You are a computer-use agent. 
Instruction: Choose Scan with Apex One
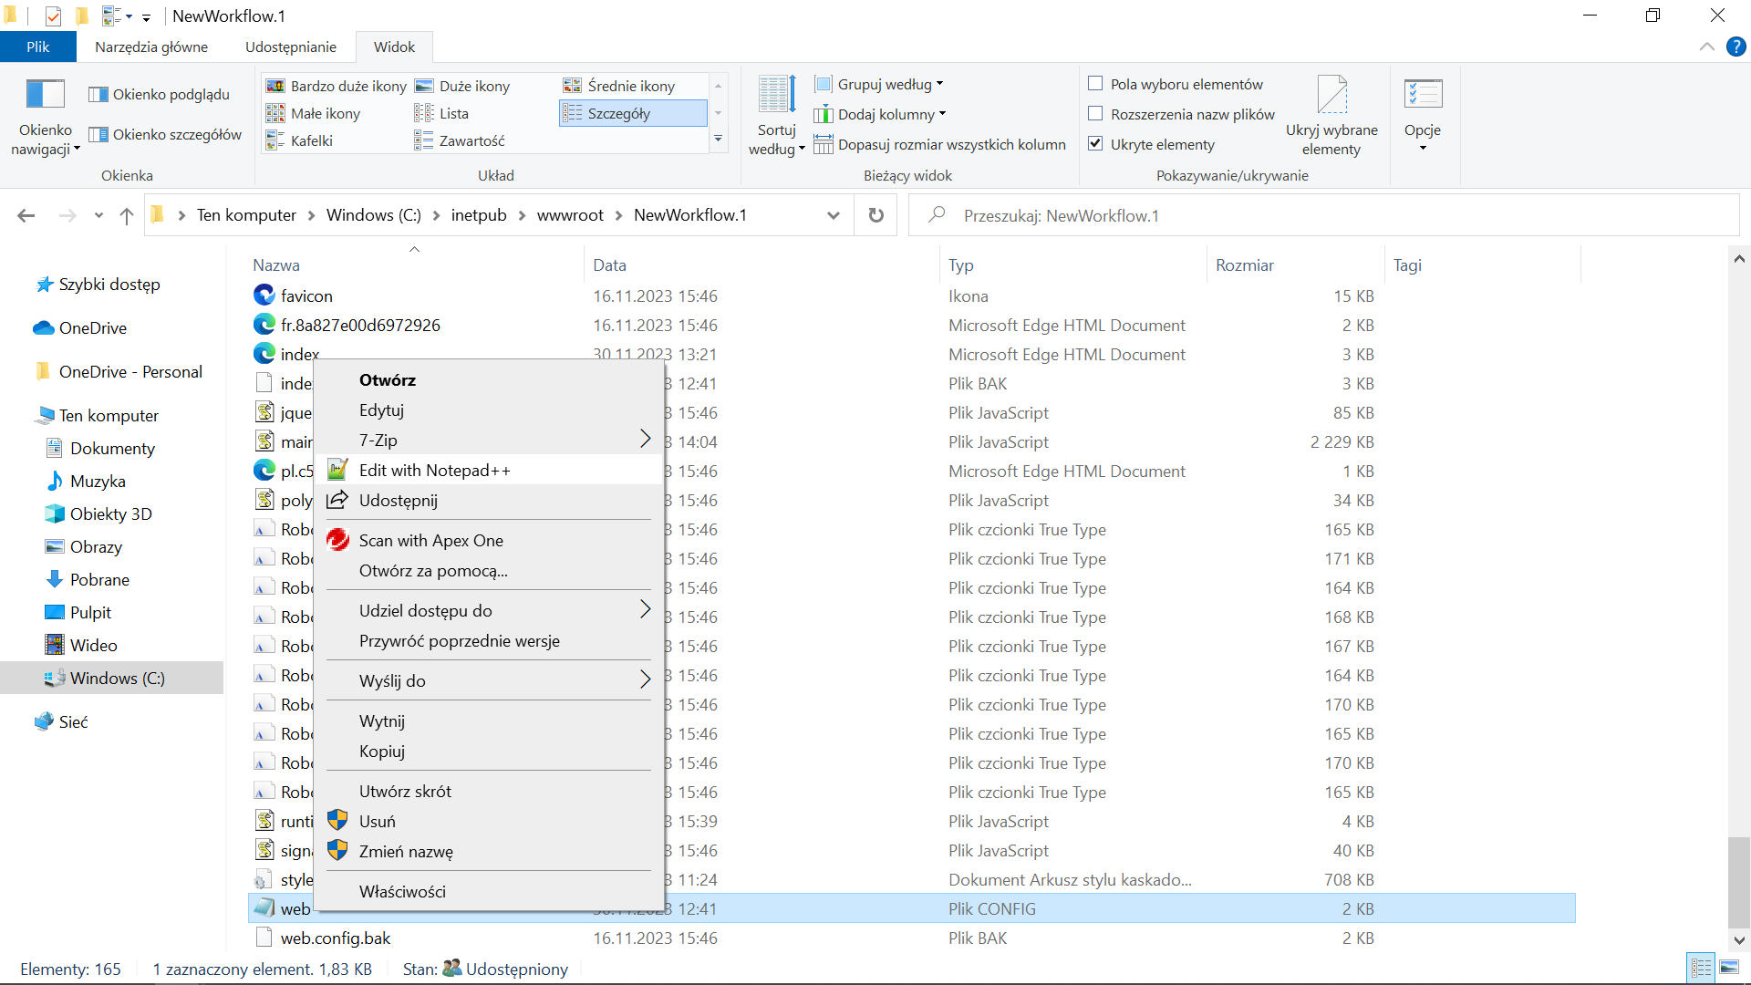click(489, 541)
